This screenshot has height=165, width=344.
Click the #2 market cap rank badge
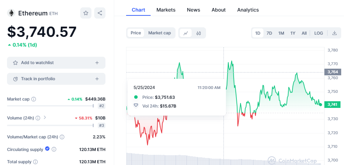click(102, 106)
